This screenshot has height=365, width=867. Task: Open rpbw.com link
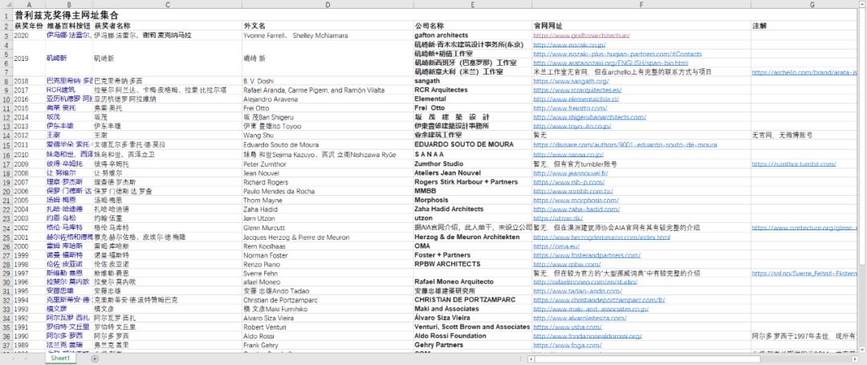pos(566,264)
